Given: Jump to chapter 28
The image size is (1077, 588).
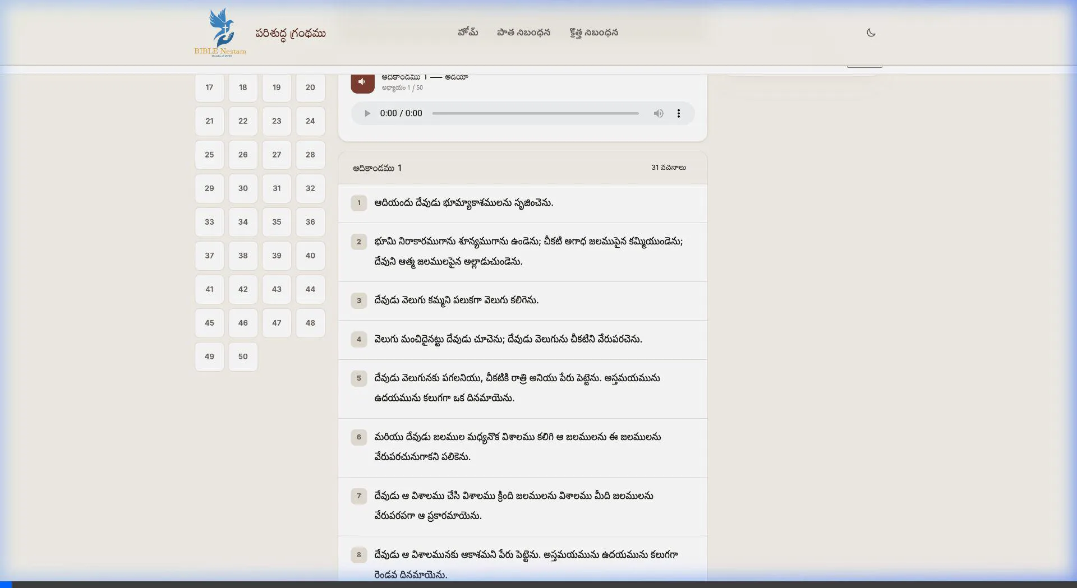Looking at the screenshot, I should point(310,155).
